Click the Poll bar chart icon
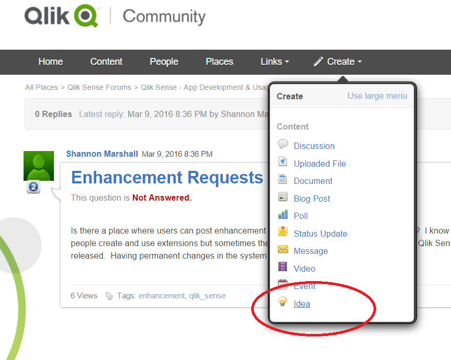This screenshot has height=360, width=451. coord(283,214)
